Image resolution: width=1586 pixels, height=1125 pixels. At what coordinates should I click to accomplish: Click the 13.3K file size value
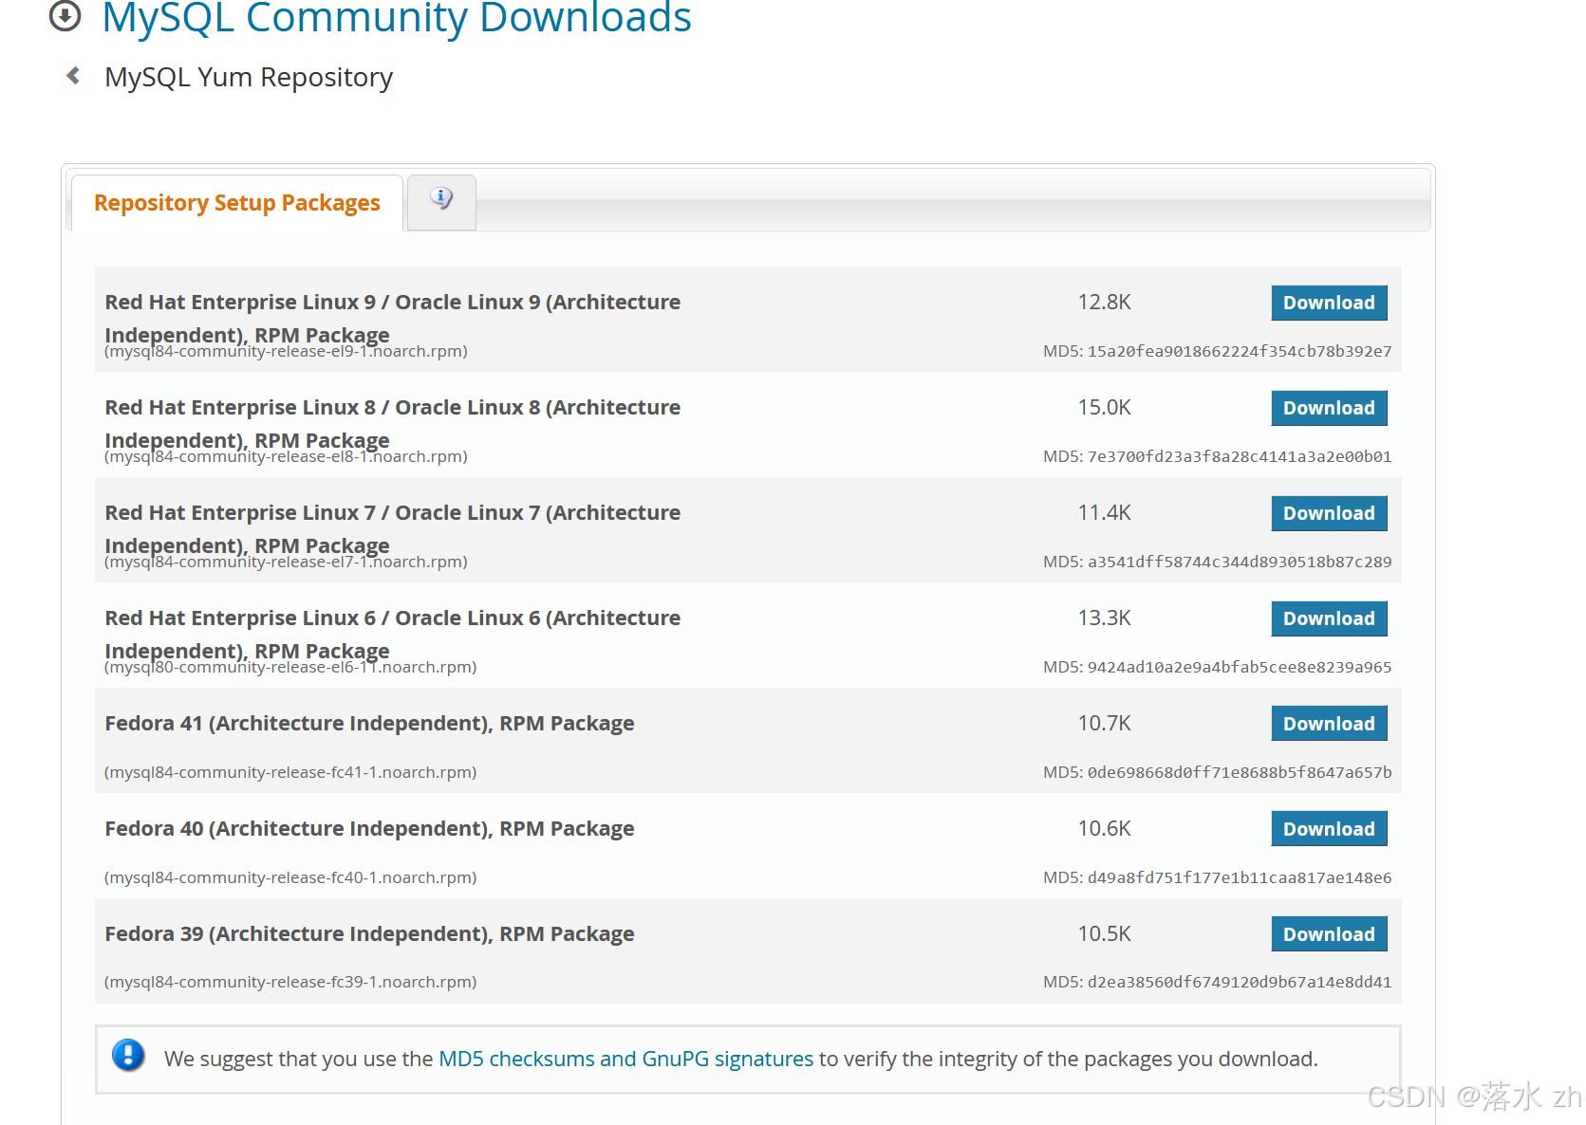pos(1104,618)
